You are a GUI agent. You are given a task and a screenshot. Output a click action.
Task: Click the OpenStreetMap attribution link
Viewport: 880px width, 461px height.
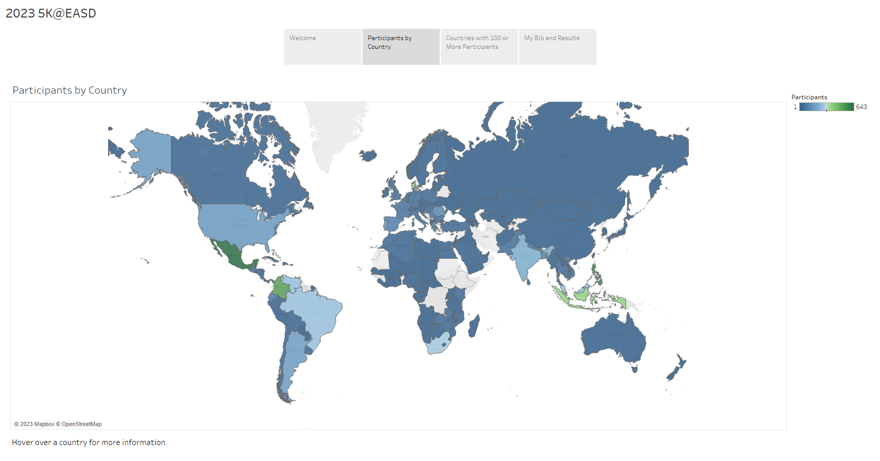click(81, 424)
